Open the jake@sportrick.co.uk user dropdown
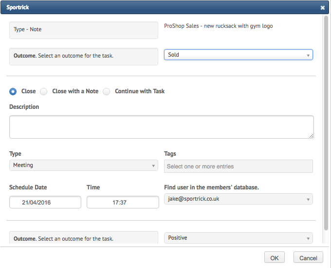Image resolution: width=331 pixels, height=268 pixels. pyautogui.click(x=239, y=199)
